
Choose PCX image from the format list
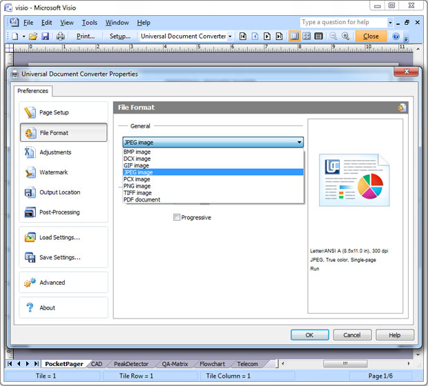pyautogui.click(x=213, y=179)
